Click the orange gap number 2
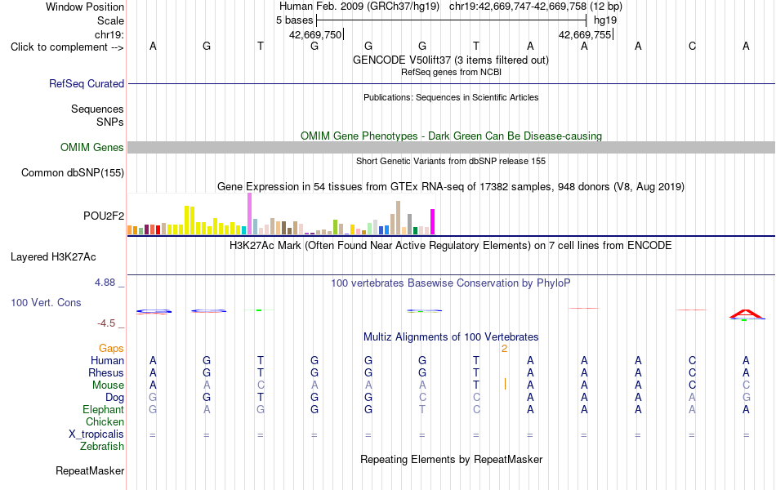Viewport: 776px width, 490px height. 504,349
